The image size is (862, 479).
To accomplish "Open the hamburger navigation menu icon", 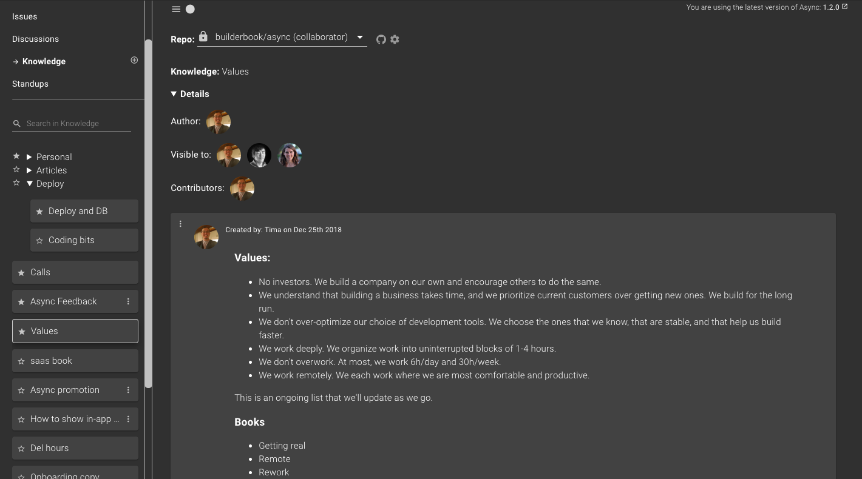I will tap(176, 8).
